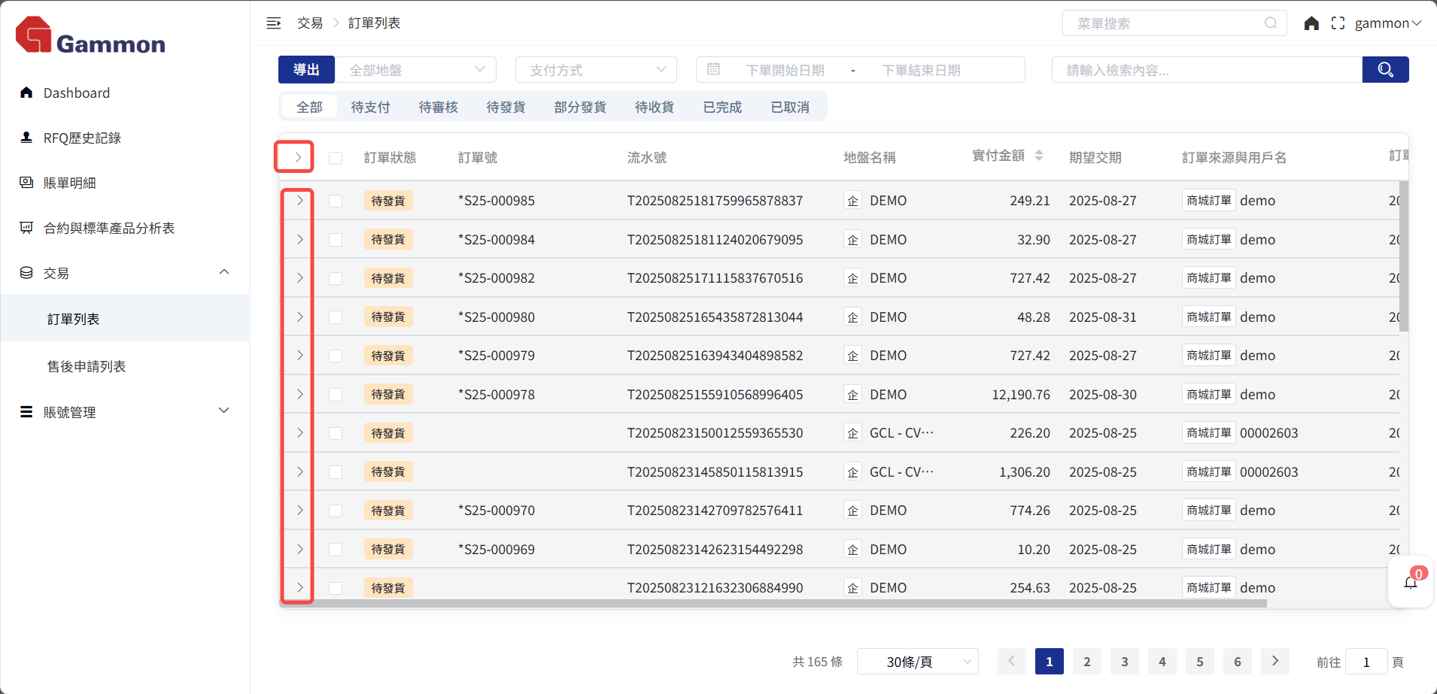Switch to the 待支付 tab
Viewport: 1437px width, 694px height.
coord(370,107)
